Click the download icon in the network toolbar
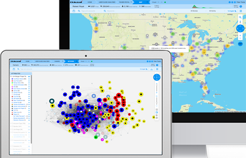This screenshot has height=158, width=246. (152, 69)
